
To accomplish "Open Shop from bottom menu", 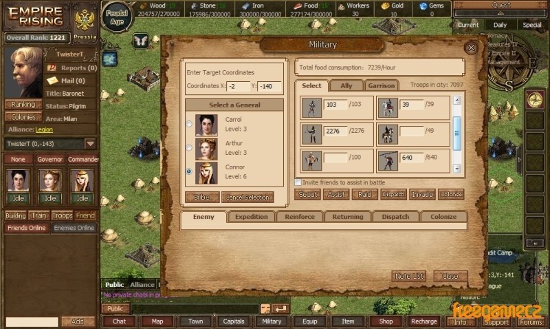I will tap(386, 321).
